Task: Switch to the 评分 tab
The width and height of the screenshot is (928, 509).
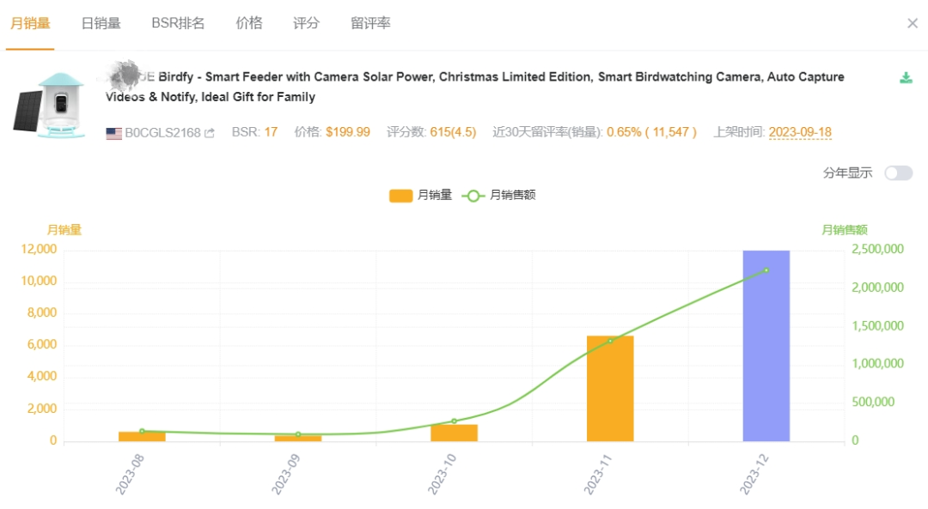Action: point(306,23)
